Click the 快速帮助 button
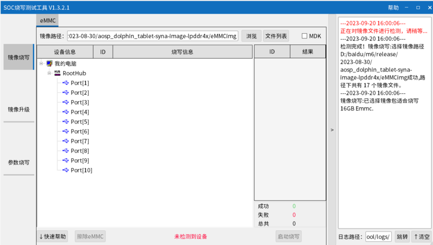The image size is (433, 245). click(53, 236)
